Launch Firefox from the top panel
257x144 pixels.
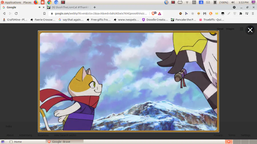click(x=36, y=2)
